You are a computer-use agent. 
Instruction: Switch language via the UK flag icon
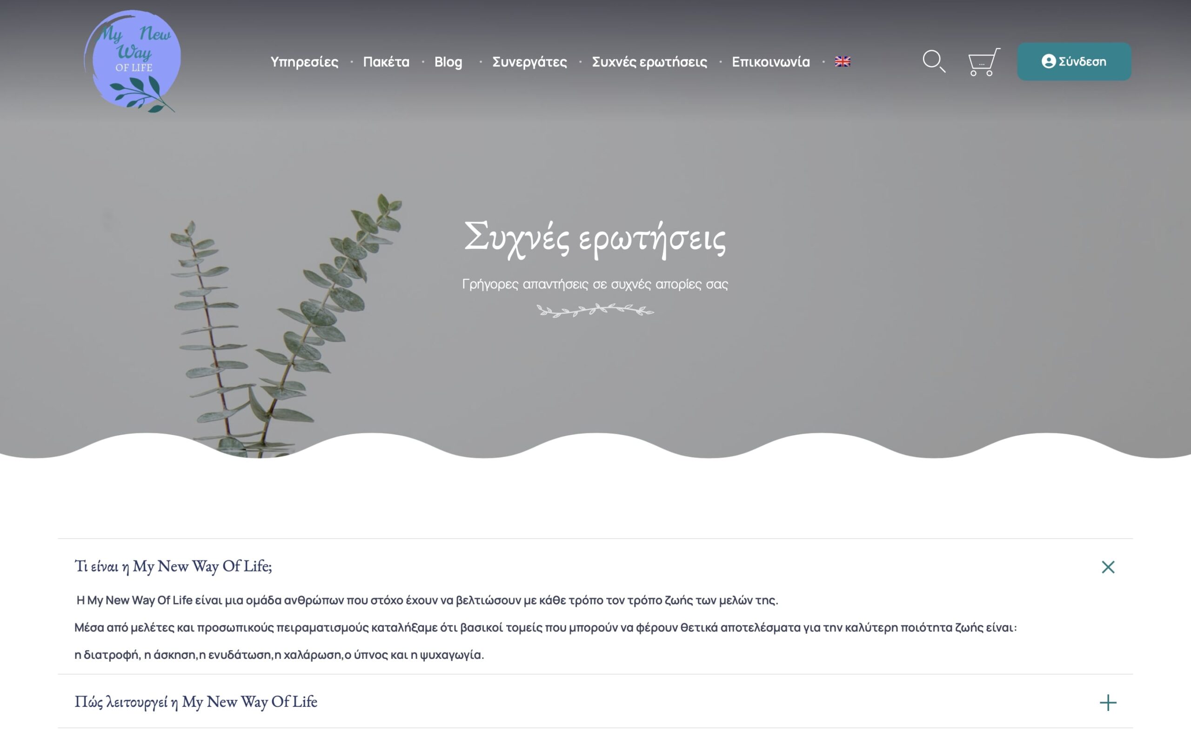pos(842,61)
